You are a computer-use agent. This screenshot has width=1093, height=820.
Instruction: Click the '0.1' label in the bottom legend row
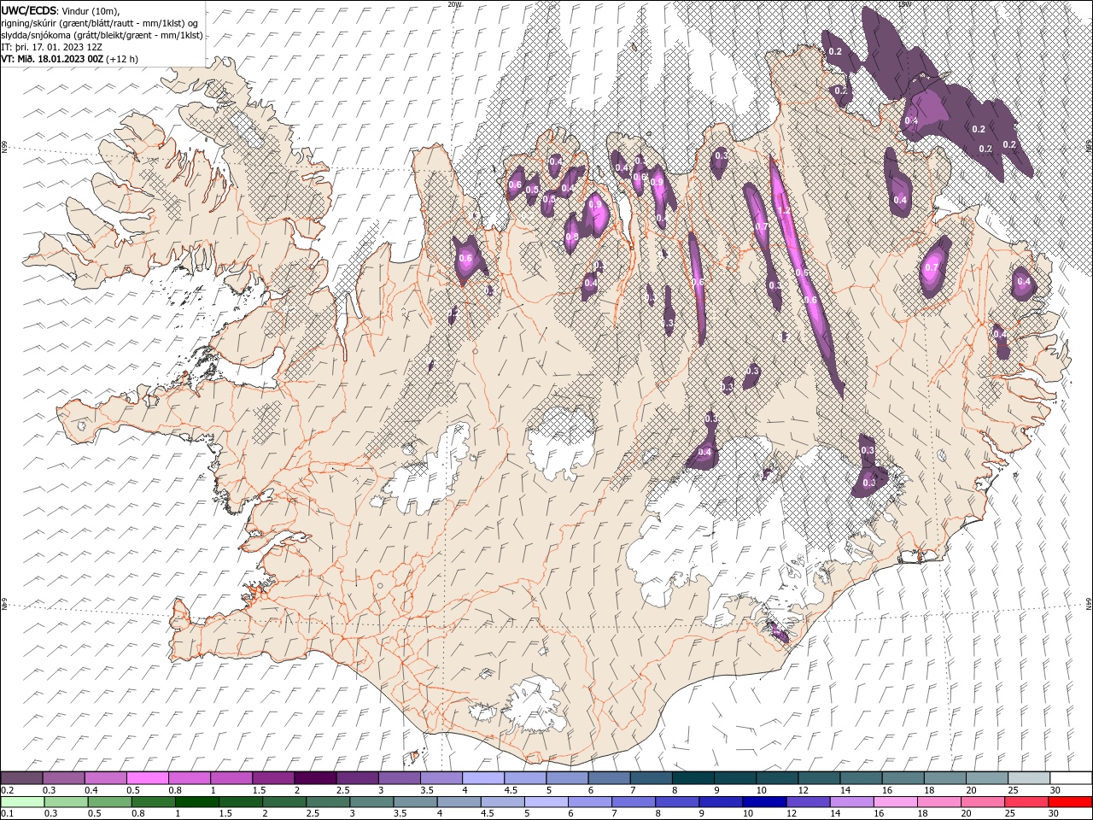click(x=7, y=814)
